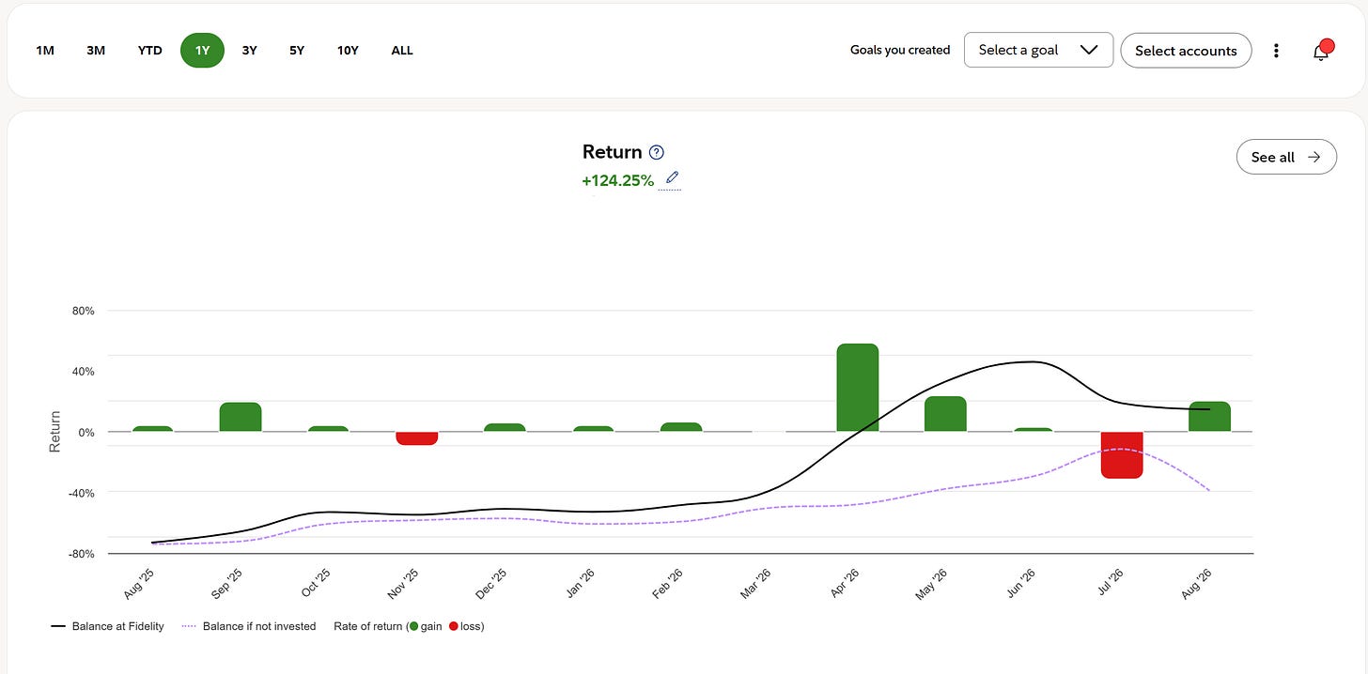Screen dimensions: 1368x674
Task: Select the YTD time range
Action: point(150,51)
